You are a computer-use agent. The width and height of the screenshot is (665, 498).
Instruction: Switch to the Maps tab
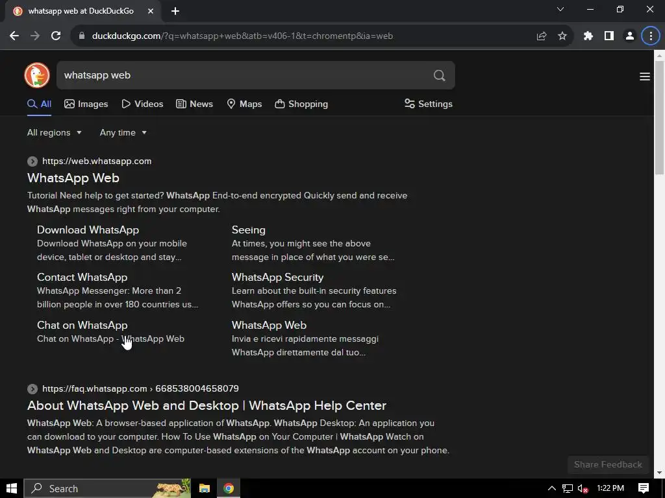[x=244, y=104]
